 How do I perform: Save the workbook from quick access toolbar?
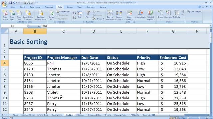pyautogui.click(x=10, y=3)
